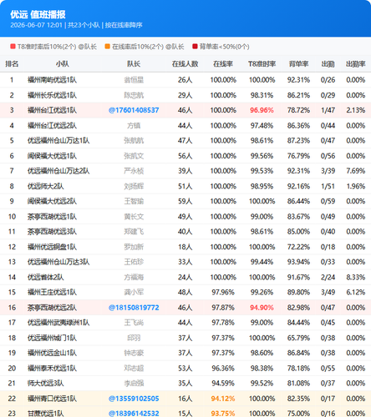This screenshot has width=371, height=417.
Task: Open the @13559102505 mention link
Action: 134,399
